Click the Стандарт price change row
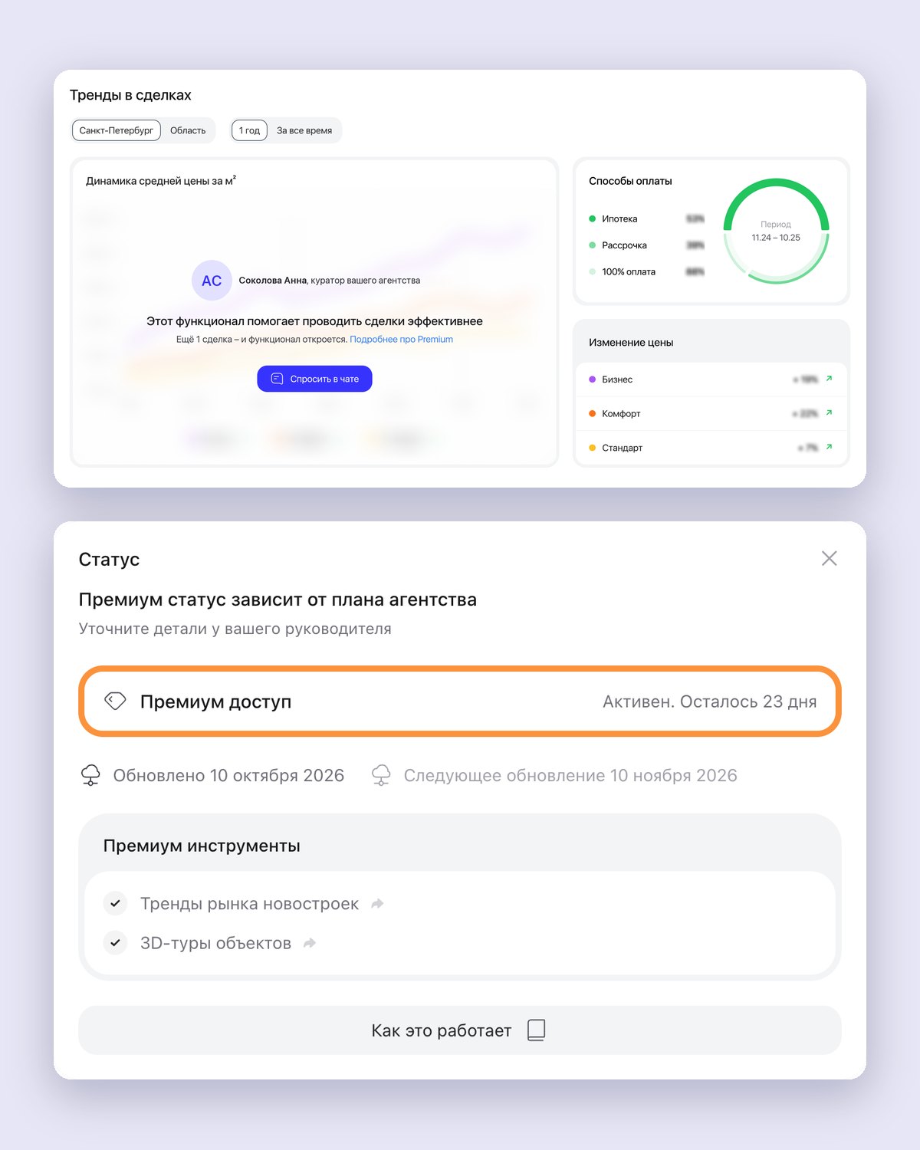 tap(711, 447)
